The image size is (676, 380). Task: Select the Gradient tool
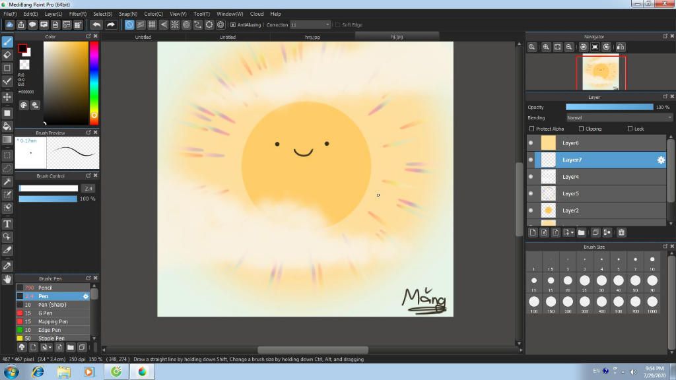[7, 140]
